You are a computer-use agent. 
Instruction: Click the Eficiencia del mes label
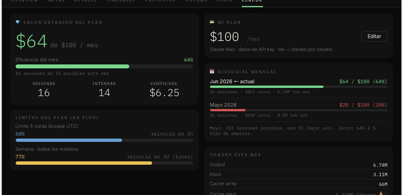tap(37, 60)
